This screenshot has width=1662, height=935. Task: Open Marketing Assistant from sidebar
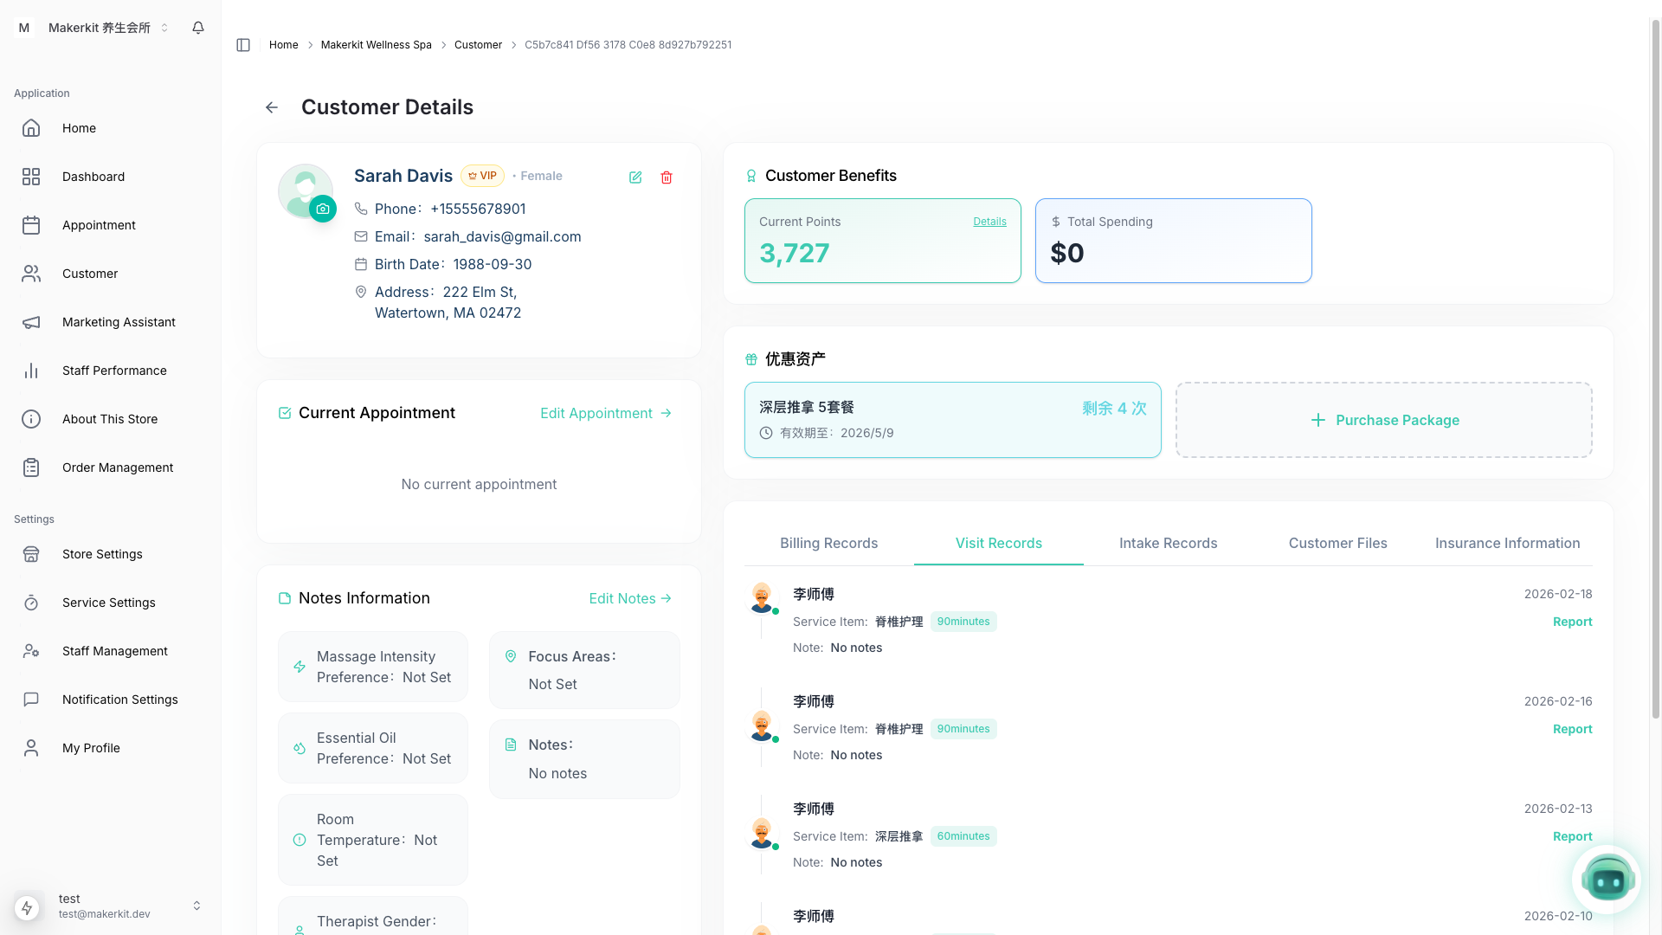pos(119,322)
